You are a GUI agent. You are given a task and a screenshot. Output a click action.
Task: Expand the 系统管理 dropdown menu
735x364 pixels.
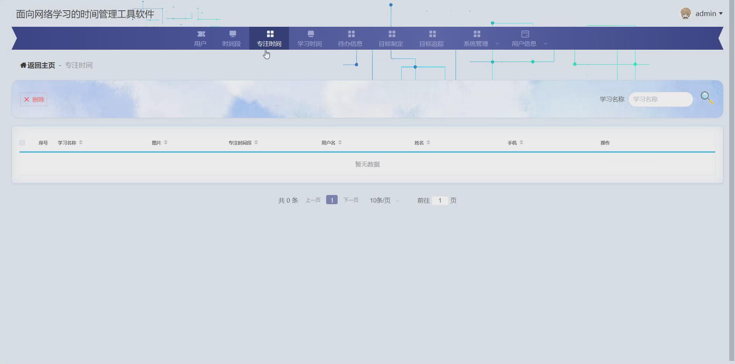point(480,43)
